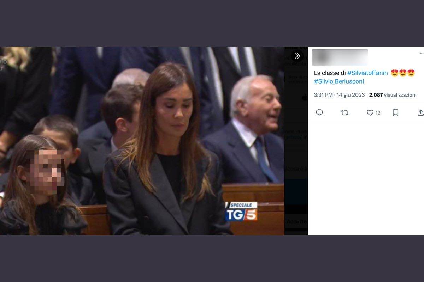Open the TG5 broadcast photo

click(142, 141)
